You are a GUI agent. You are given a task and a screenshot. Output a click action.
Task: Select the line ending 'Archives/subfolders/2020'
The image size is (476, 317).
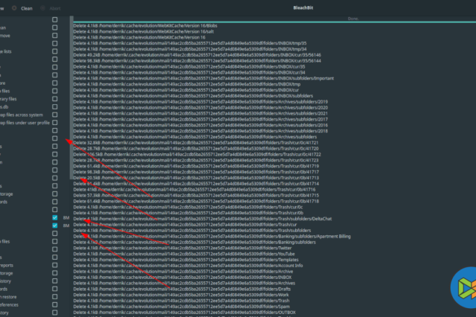tap(200, 107)
